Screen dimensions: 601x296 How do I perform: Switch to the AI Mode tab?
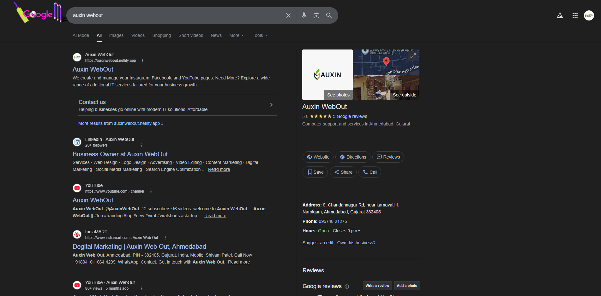tap(81, 35)
